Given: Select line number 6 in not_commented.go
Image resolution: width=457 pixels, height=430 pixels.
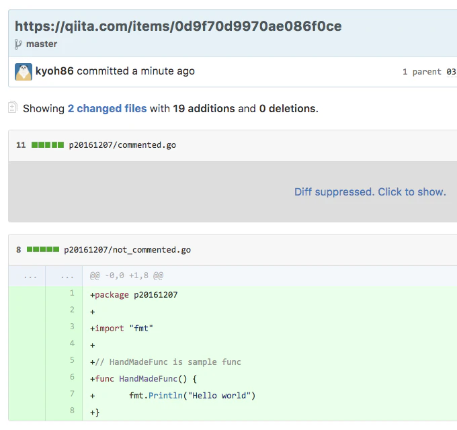Looking at the screenshot, I should click(72, 377).
